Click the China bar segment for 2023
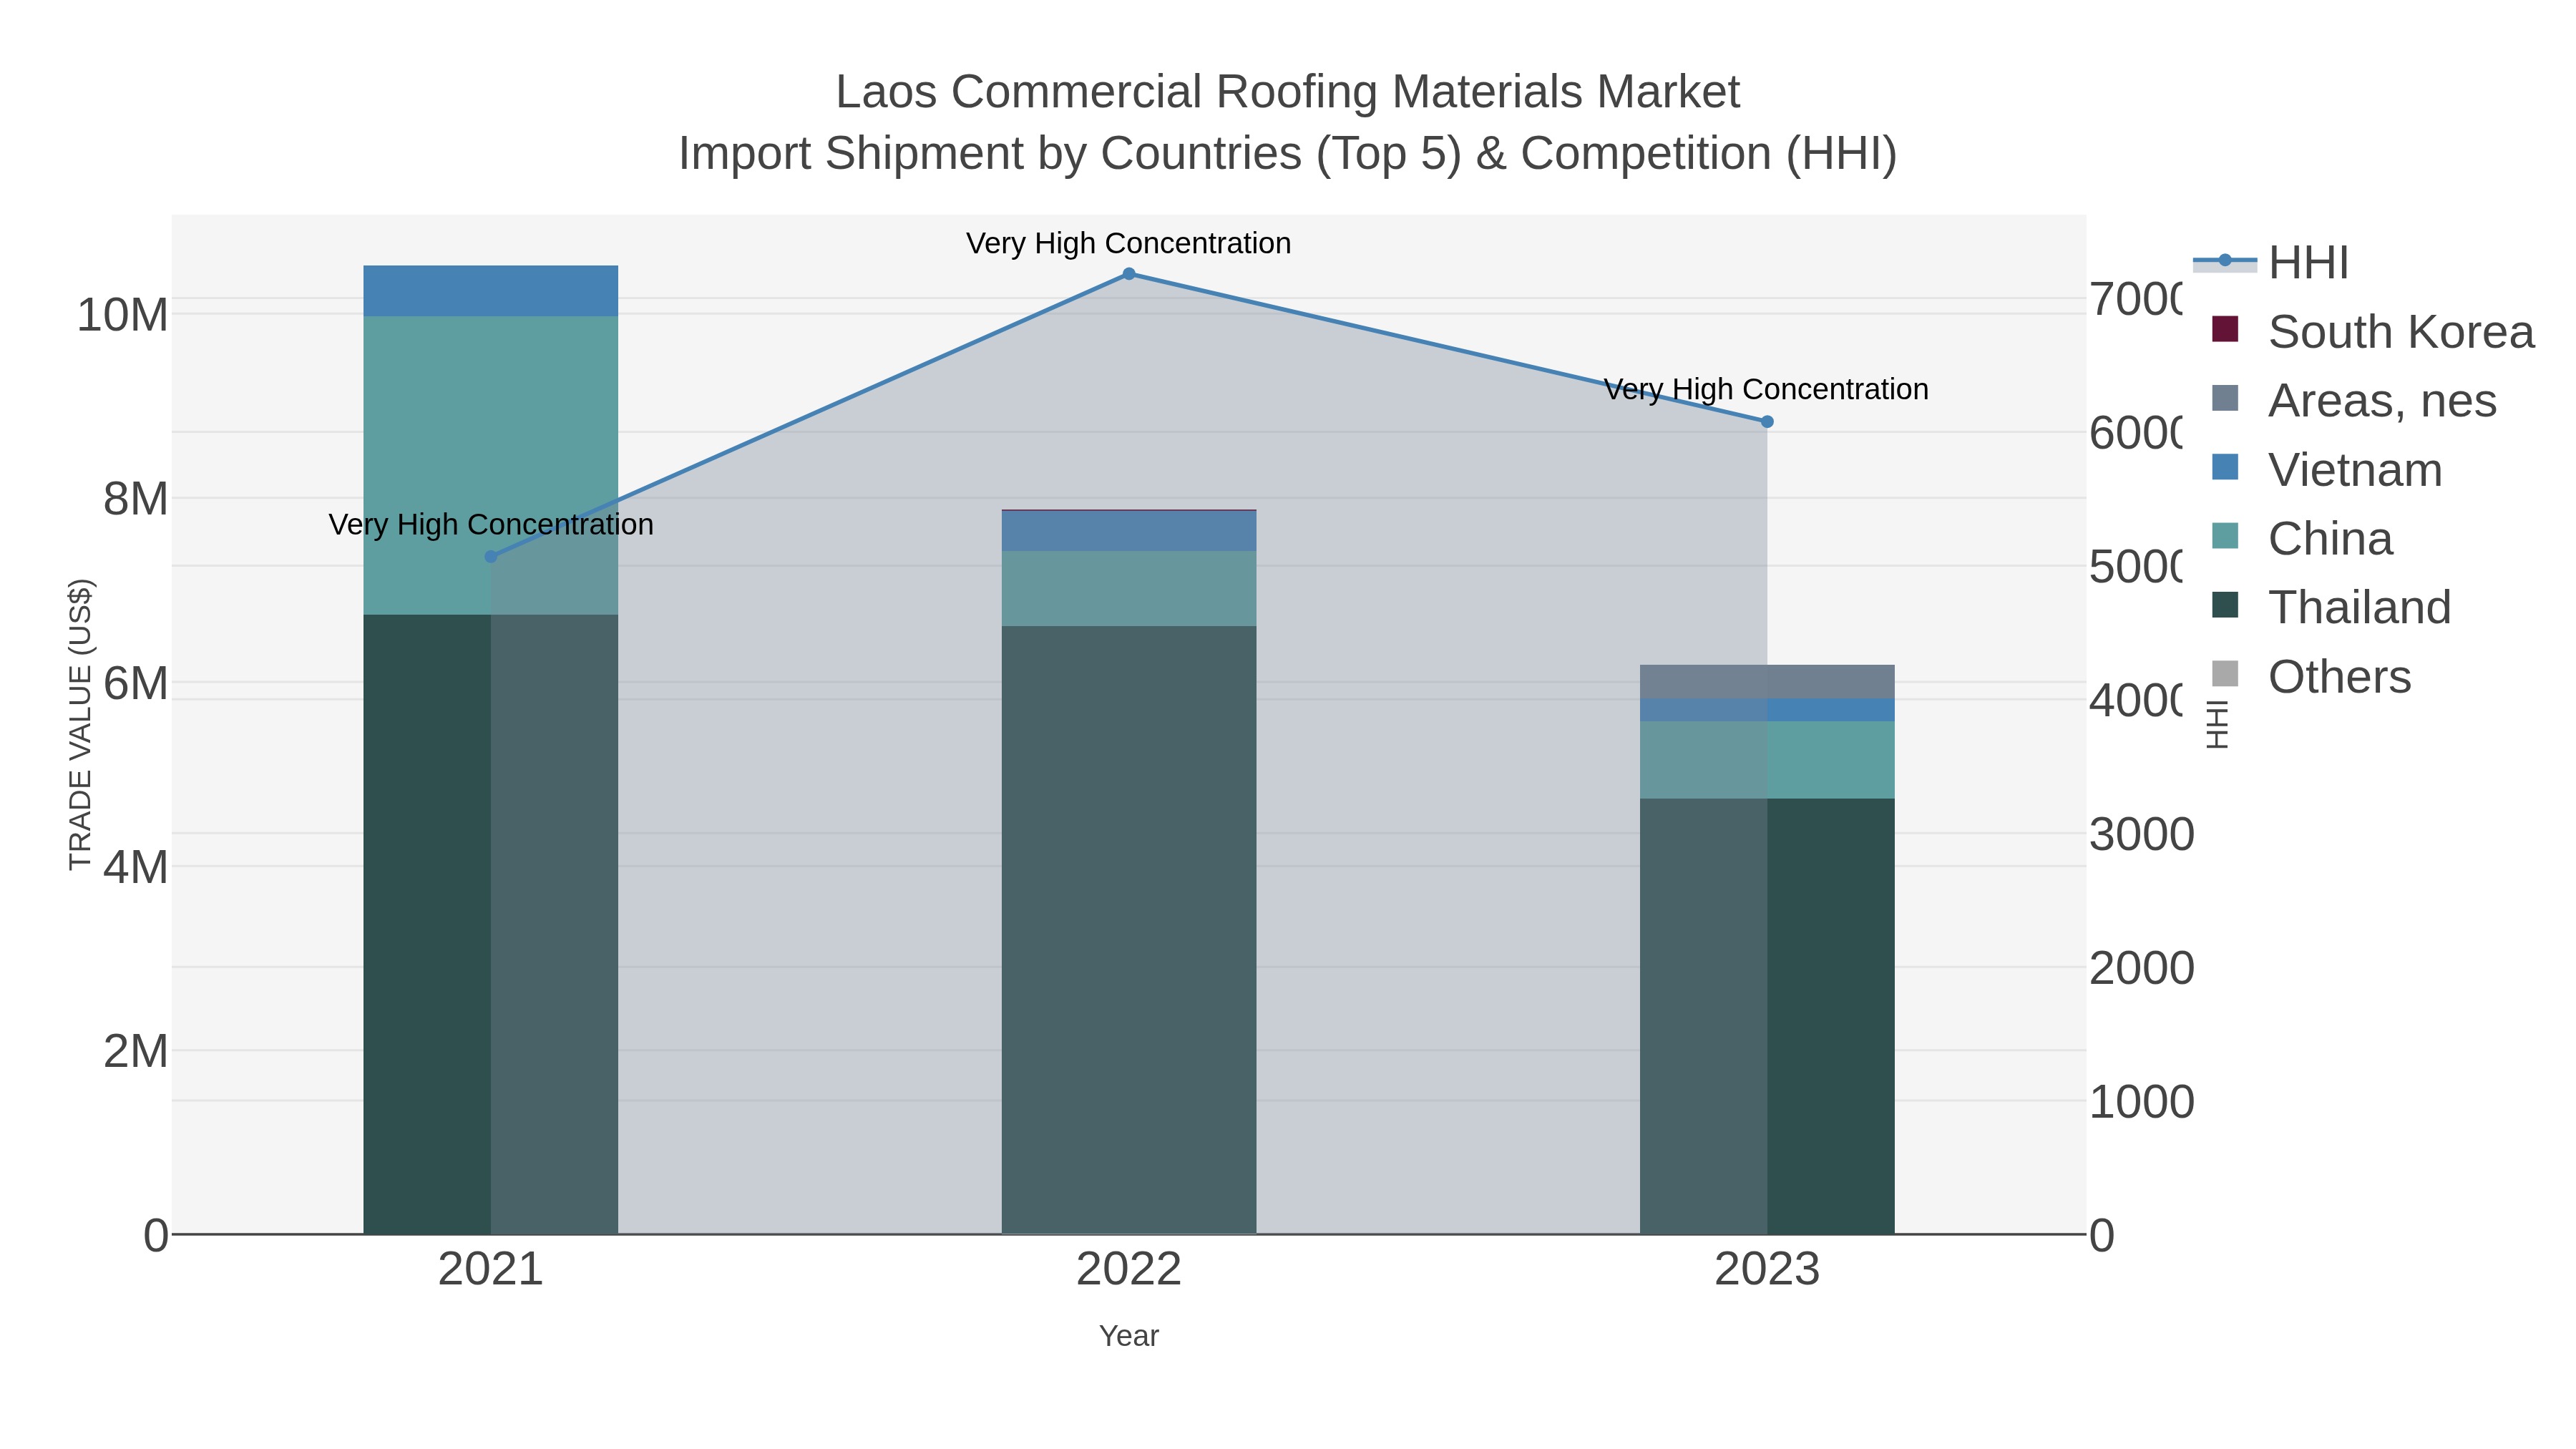This screenshot has width=2576, height=1449. click(1767, 760)
